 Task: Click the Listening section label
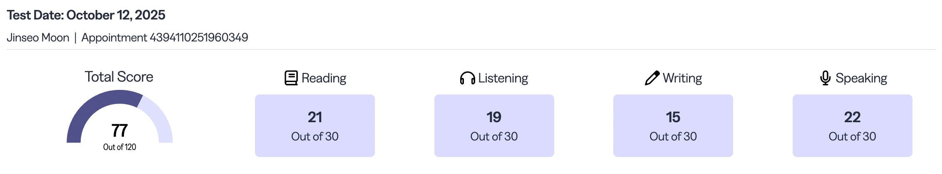[503, 78]
